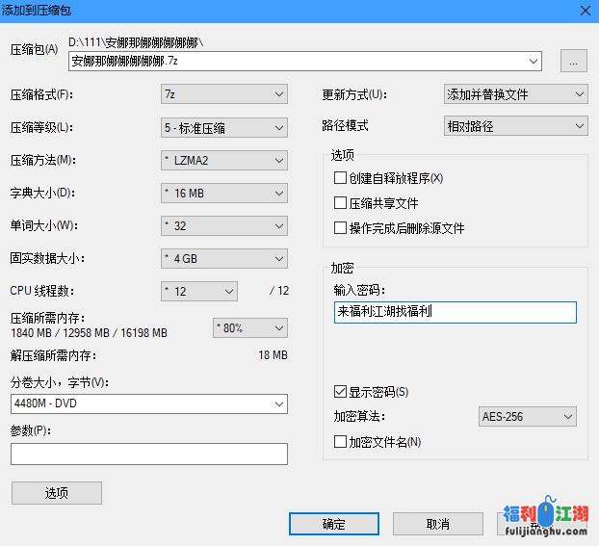Screen dimensions: 599x546
Task: Click the password input field
Action: point(455,313)
